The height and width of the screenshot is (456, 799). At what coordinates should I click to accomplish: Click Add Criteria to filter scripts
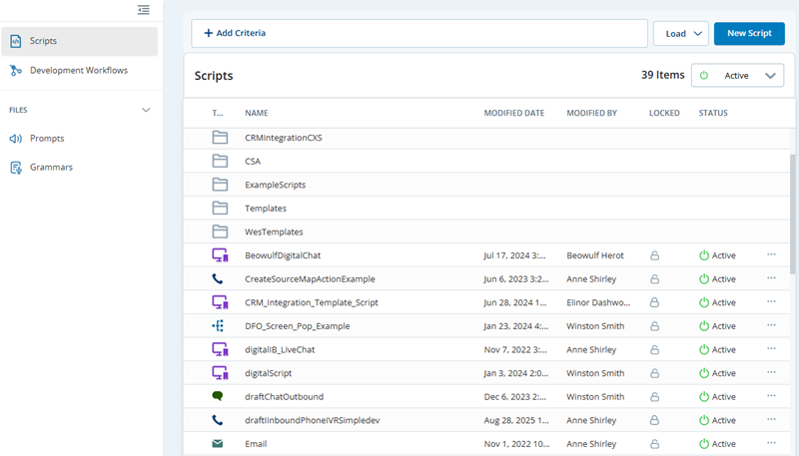click(235, 33)
